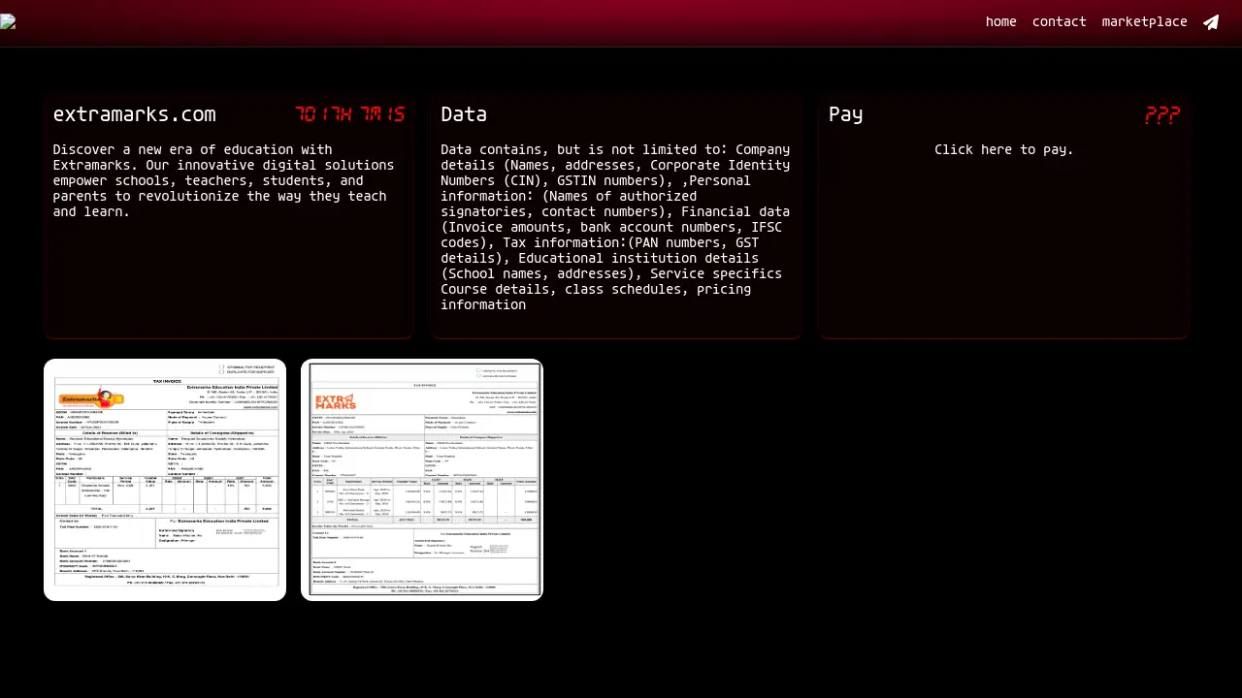Tick the top checkbox in second invoice thumbnail
The width and height of the screenshot is (1242, 698).
point(479,370)
